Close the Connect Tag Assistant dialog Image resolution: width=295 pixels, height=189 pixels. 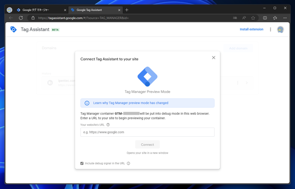coord(213,58)
